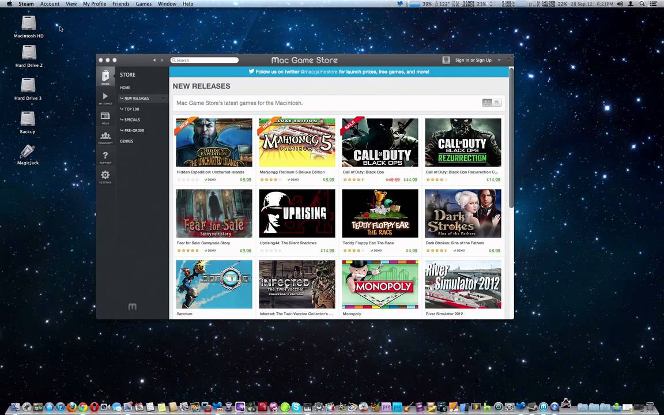Switch to list view
The height and width of the screenshot is (415, 664).
[x=497, y=103]
